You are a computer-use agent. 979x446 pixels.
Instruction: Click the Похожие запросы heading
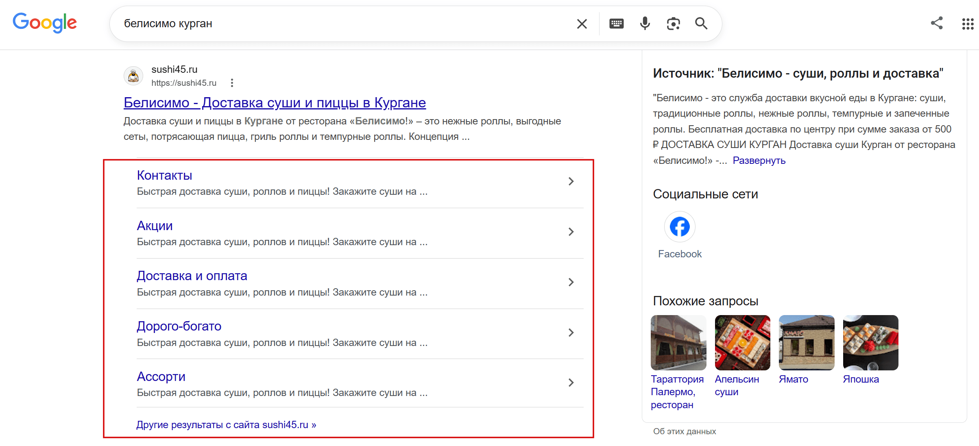pyautogui.click(x=706, y=301)
